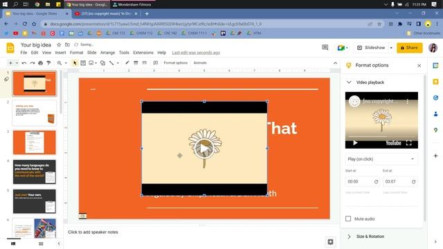The image size is (443, 249).
Task: Select the Text box tool
Action: coord(83,63)
